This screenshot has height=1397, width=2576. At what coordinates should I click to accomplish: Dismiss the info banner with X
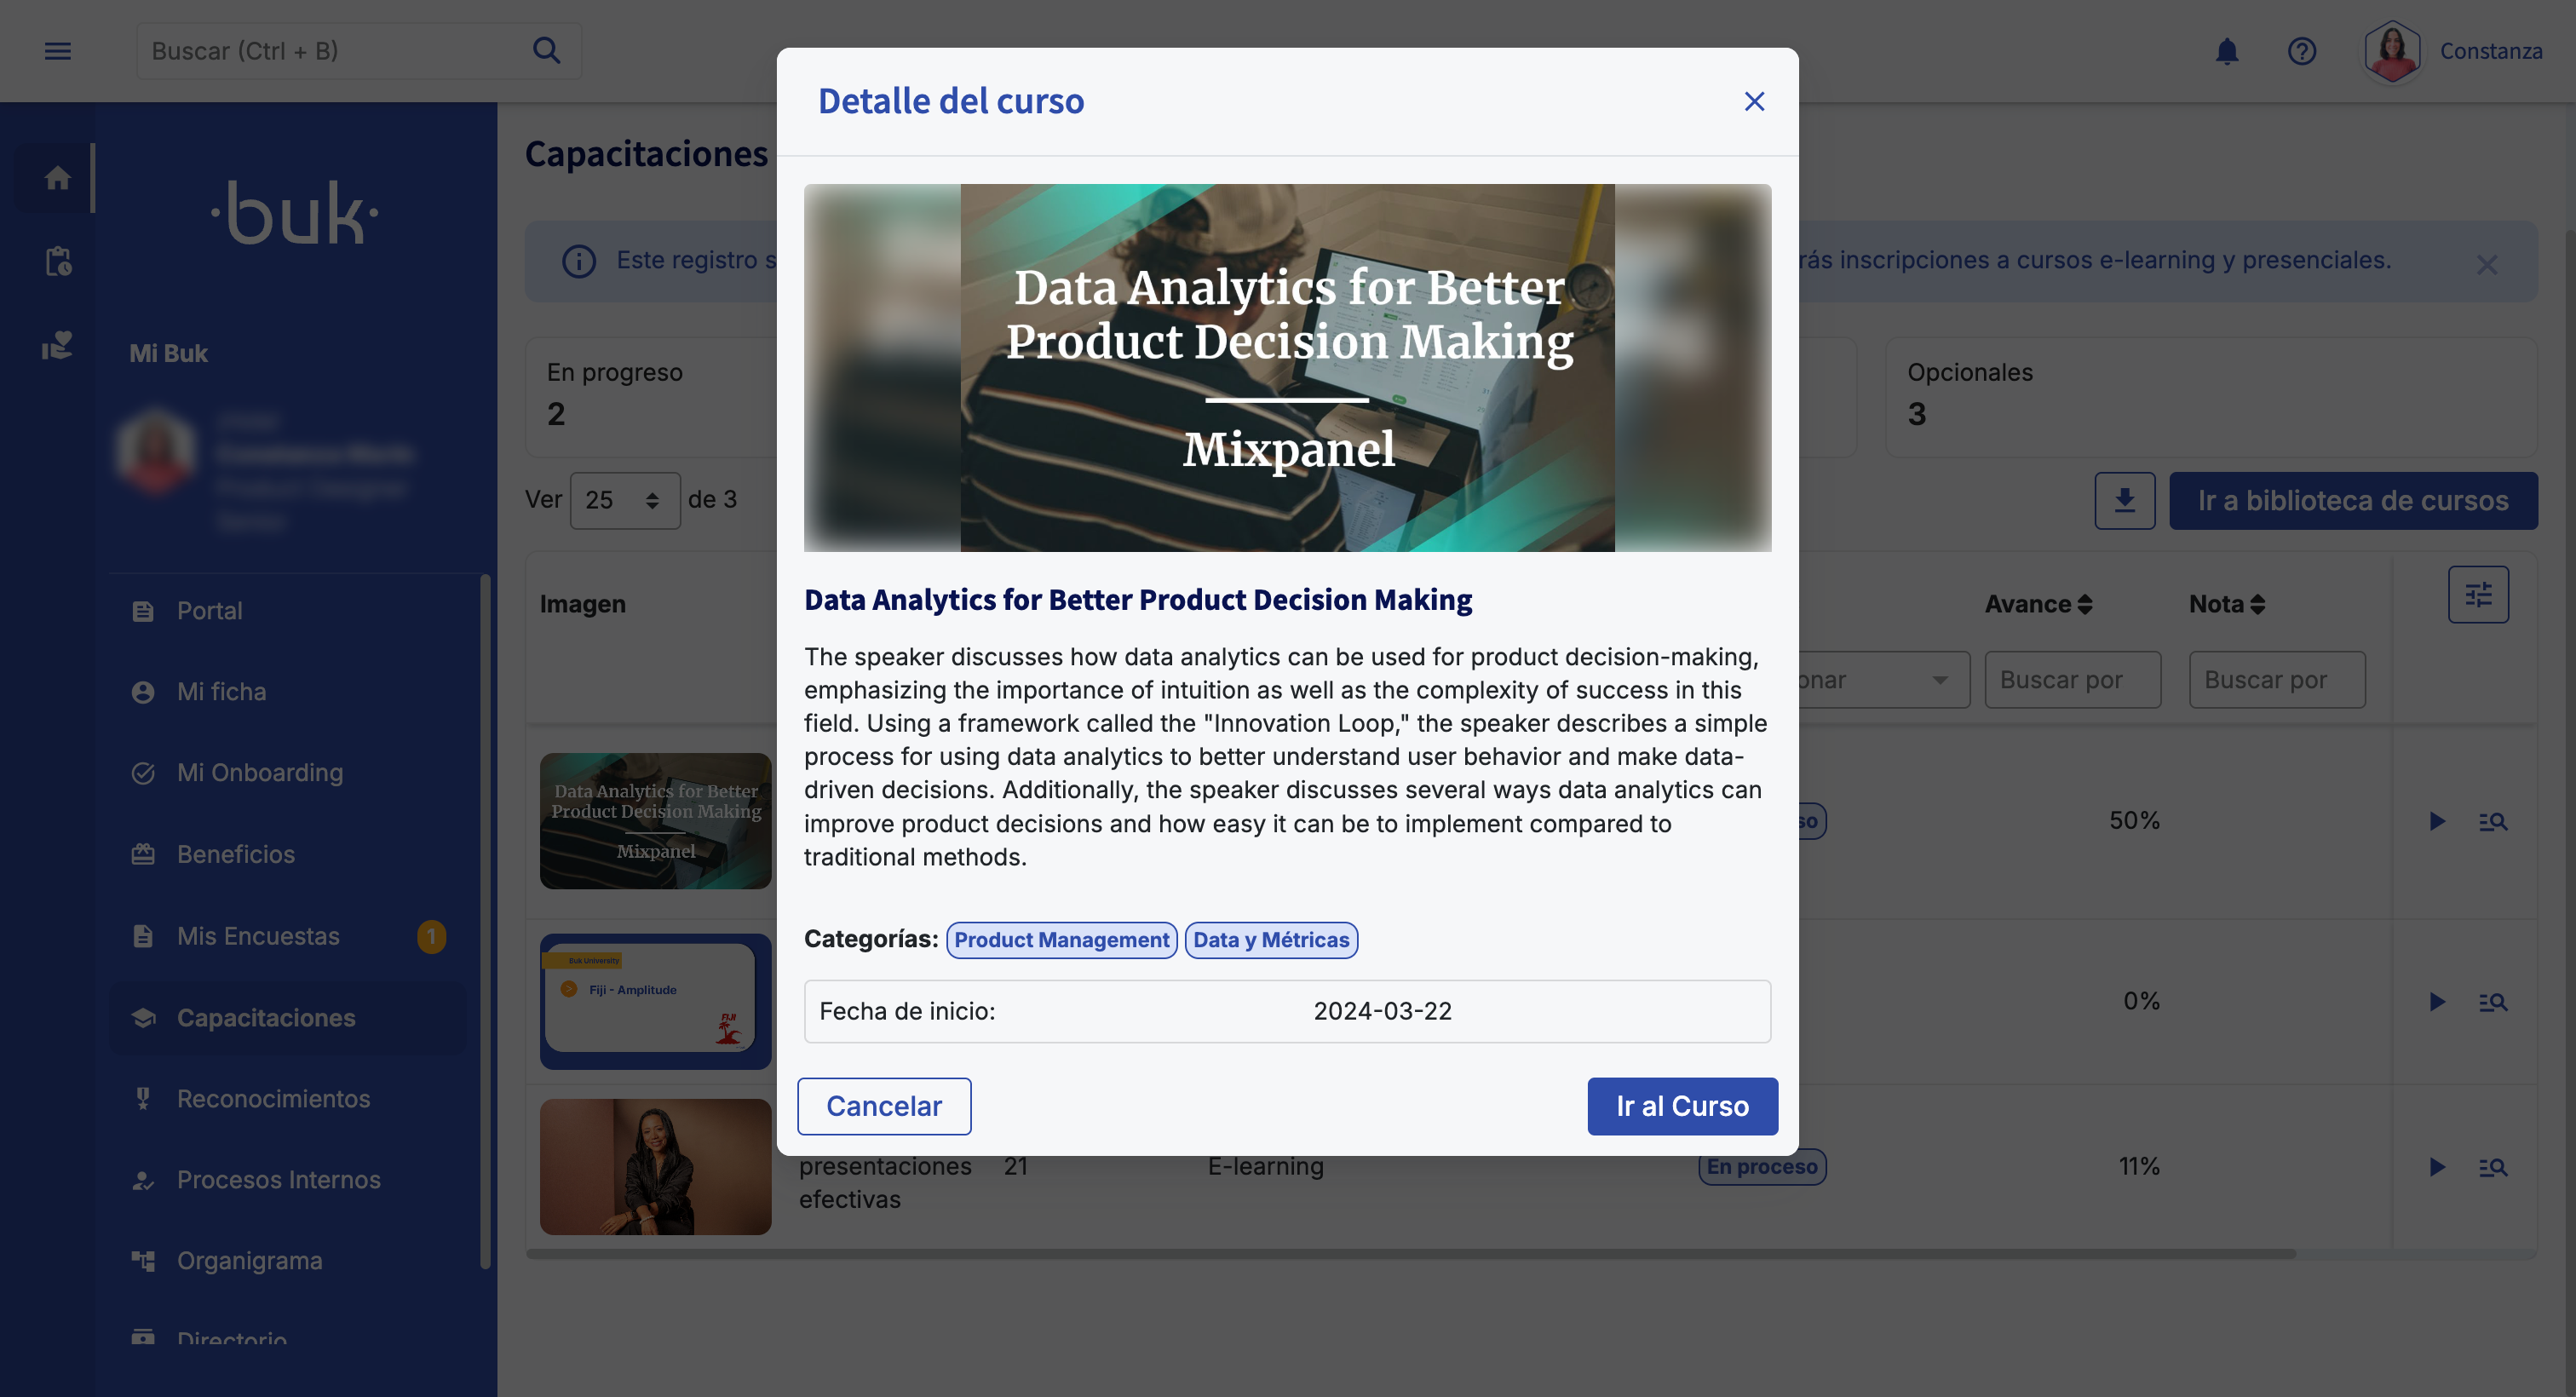pos(2487,264)
